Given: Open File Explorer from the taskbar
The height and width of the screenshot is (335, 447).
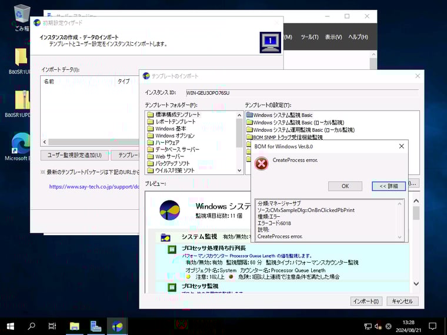Looking at the screenshot, I should tap(75, 326).
